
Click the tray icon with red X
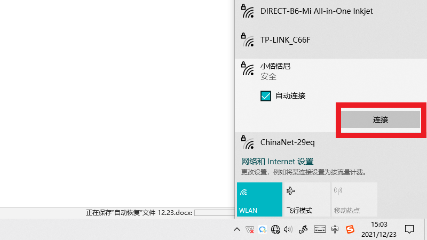tap(249, 229)
